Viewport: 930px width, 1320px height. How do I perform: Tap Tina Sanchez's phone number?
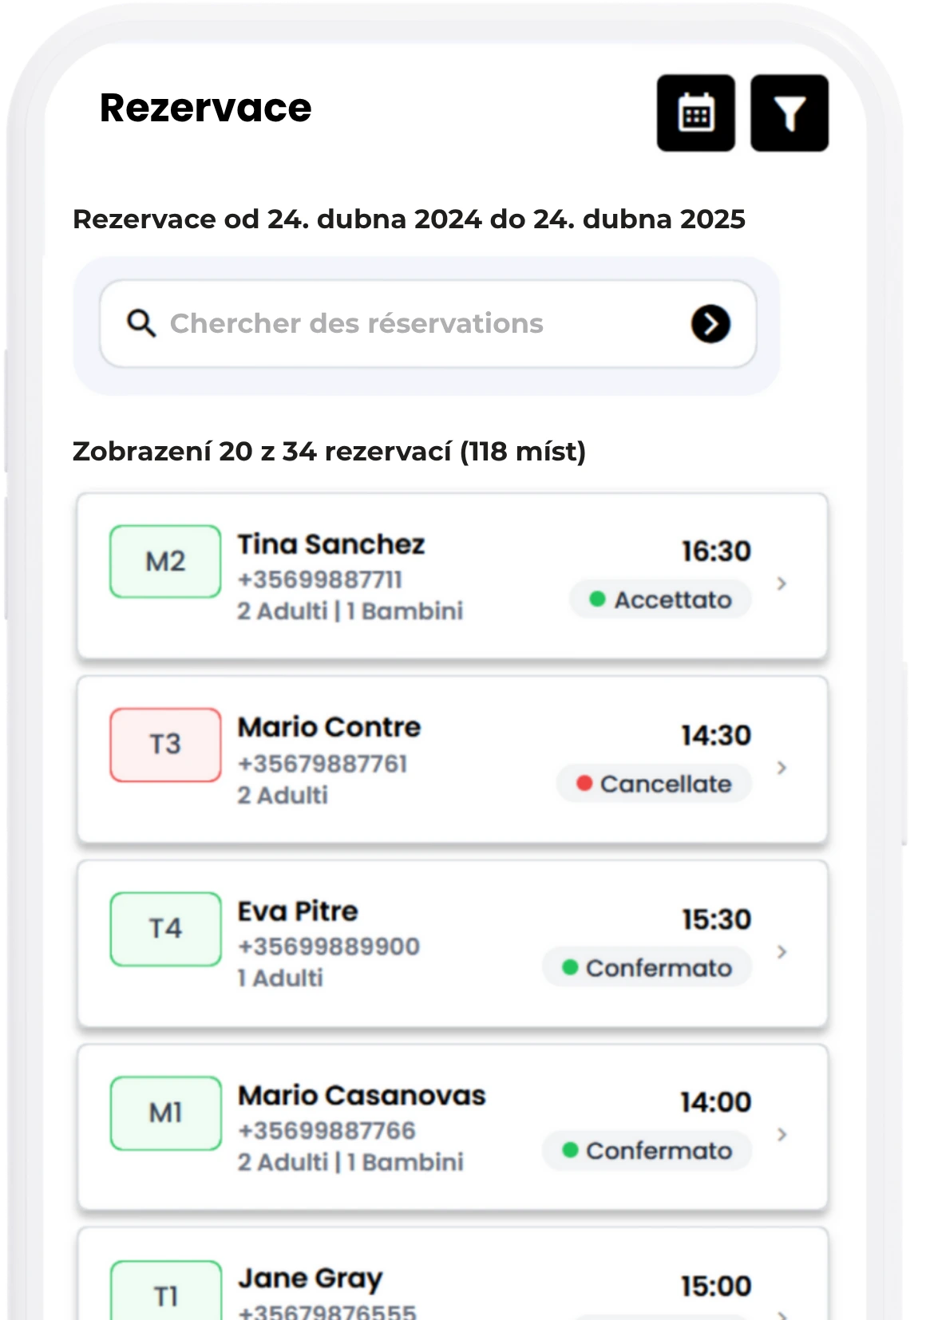pyautogui.click(x=320, y=579)
